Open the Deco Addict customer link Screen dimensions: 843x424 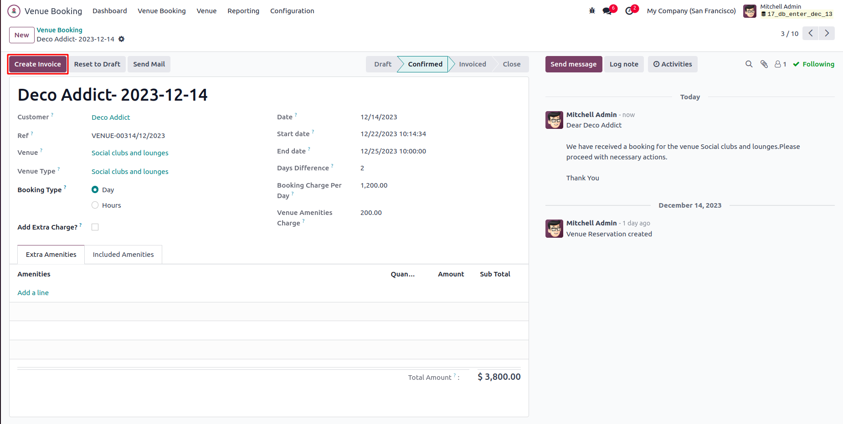coord(111,117)
